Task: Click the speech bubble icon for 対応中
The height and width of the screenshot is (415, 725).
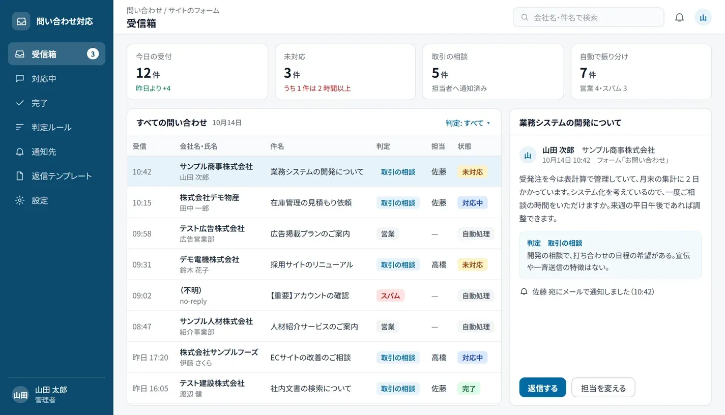Action: [20, 79]
